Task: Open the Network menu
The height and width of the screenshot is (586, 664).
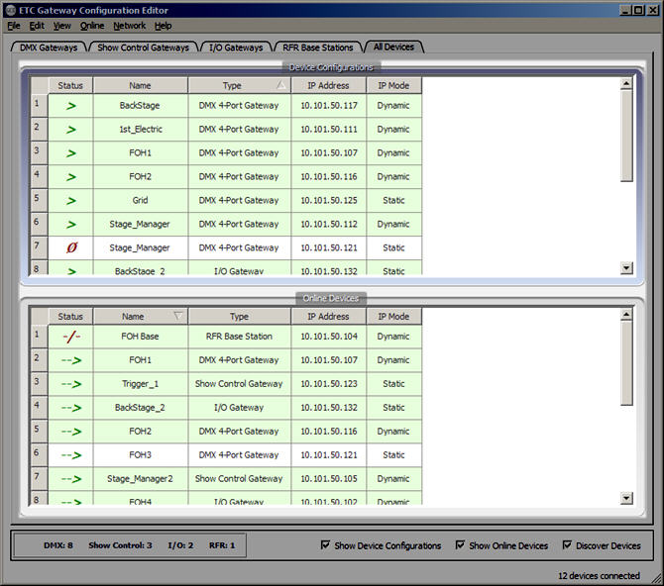Action: click(x=129, y=26)
